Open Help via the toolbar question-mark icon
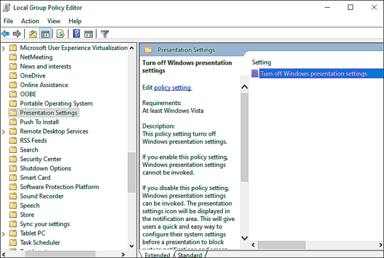The width and height of the screenshot is (384, 258). click(x=76, y=34)
